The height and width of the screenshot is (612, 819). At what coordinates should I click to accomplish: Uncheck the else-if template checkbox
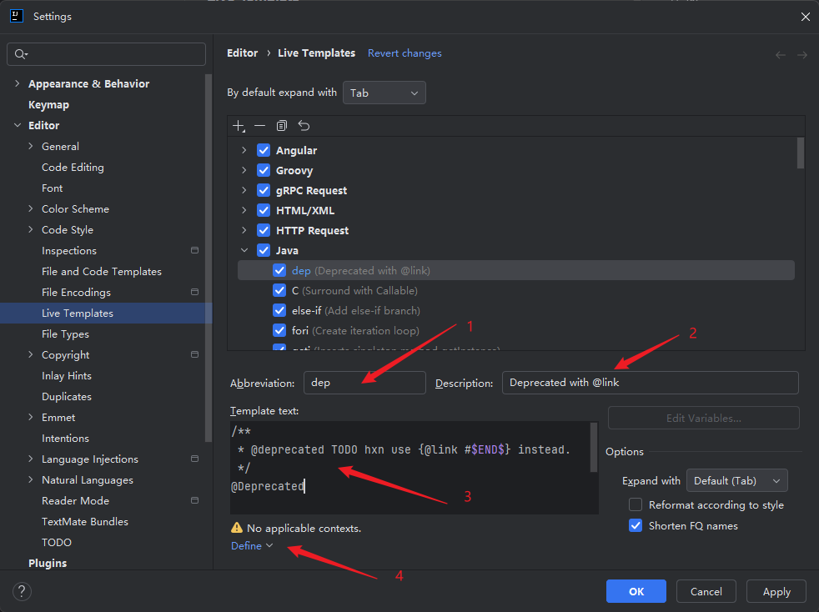[279, 311]
